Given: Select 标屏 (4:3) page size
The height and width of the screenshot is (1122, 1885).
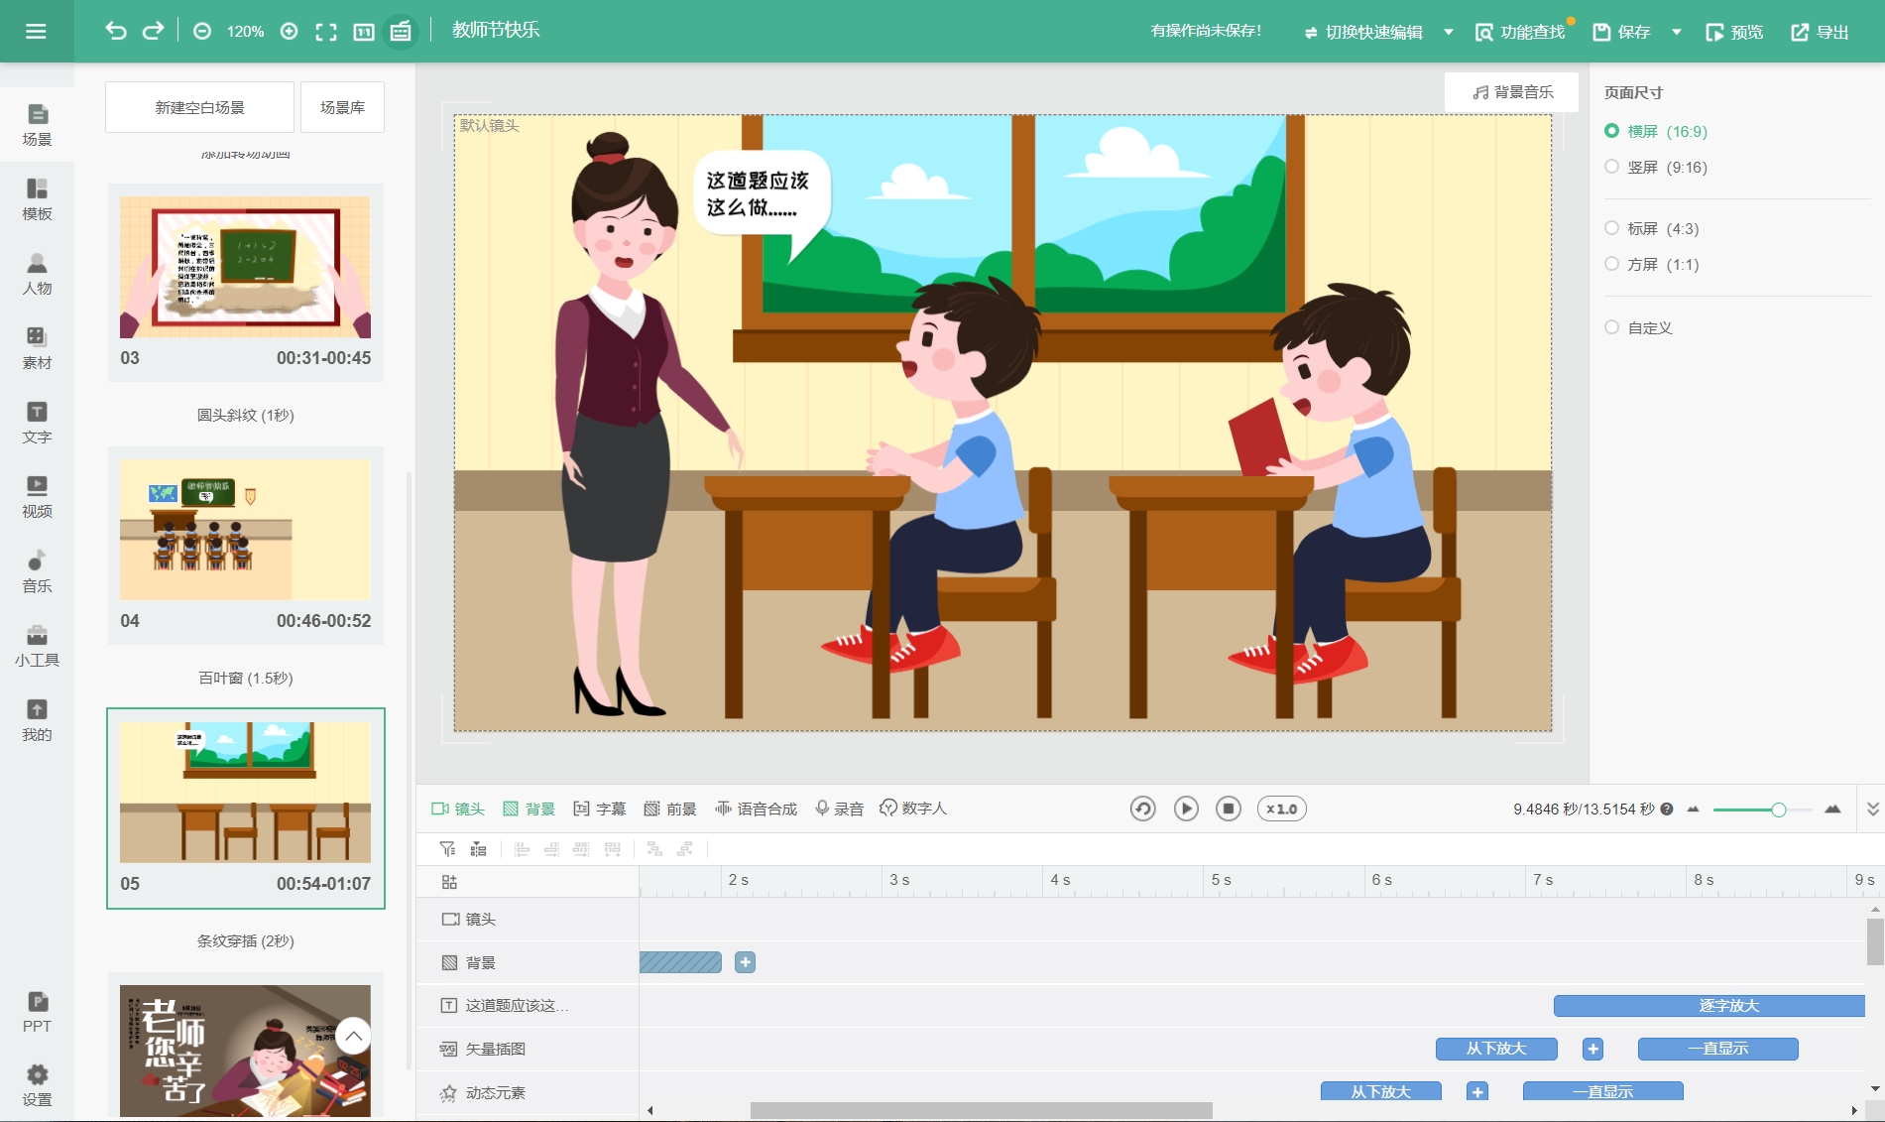Looking at the screenshot, I should (x=1652, y=228).
